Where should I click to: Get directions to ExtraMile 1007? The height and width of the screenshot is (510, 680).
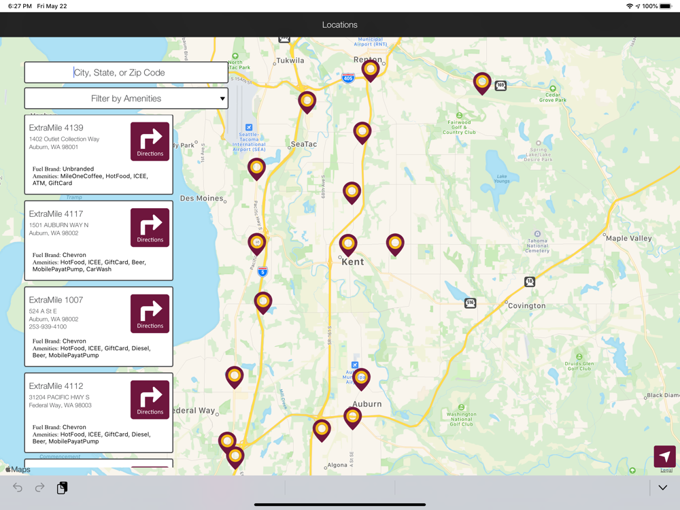point(150,313)
